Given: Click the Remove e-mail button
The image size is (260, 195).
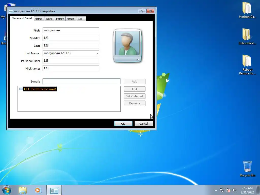Looking at the screenshot, I should (x=135, y=103).
